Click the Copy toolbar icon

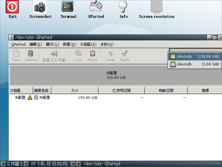coord(78,56)
